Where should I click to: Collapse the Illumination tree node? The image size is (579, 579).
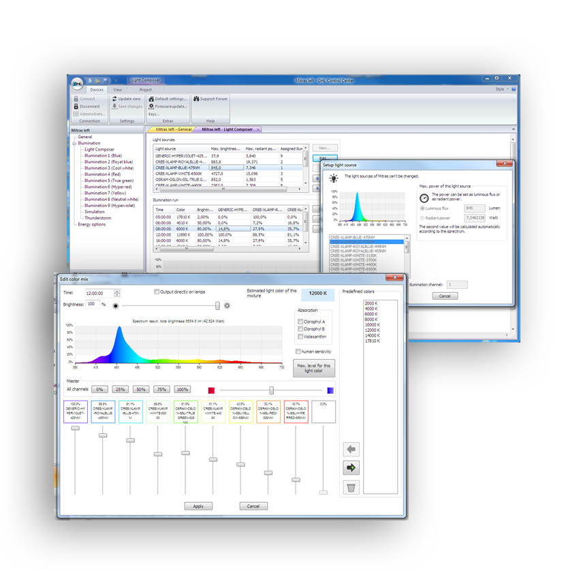(74, 143)
